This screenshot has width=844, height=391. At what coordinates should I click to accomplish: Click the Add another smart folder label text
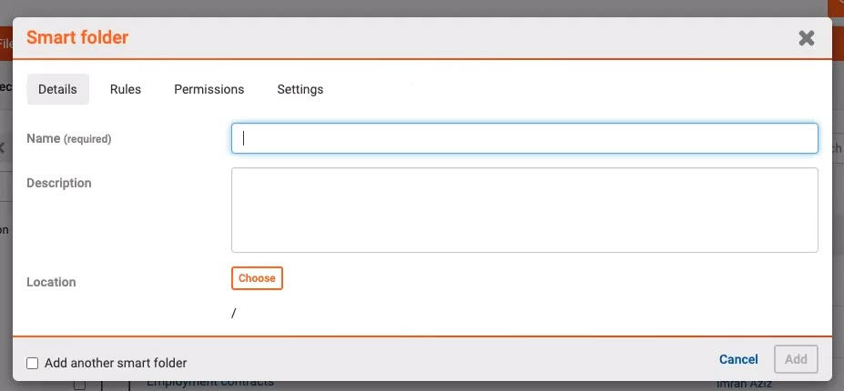click(x=116, y=363)
